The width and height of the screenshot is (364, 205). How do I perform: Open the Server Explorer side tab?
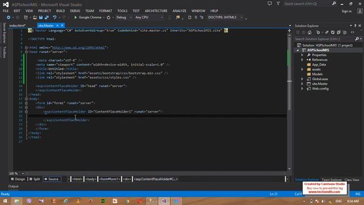[x=4, y=33]
